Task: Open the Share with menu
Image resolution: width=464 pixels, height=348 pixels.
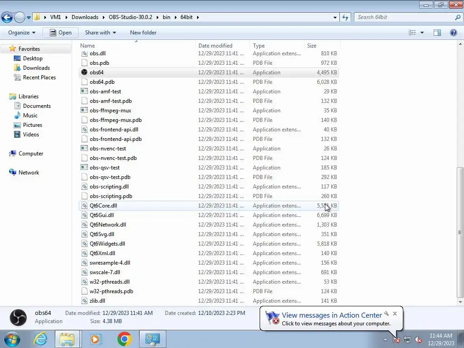Action: 100,33
